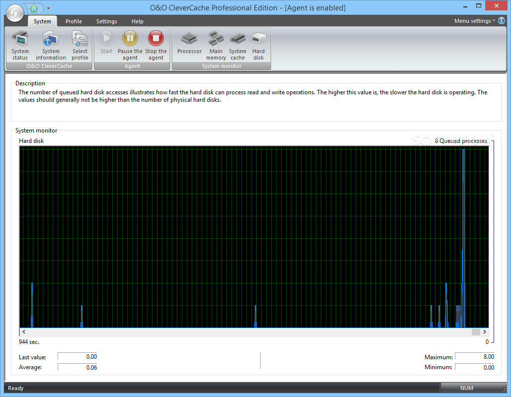Minimize the CleverCache window

pyautogui.click(x=465, y=6)
